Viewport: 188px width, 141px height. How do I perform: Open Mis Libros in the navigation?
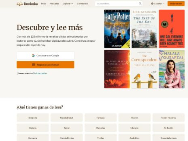click(x=54, y=4)
